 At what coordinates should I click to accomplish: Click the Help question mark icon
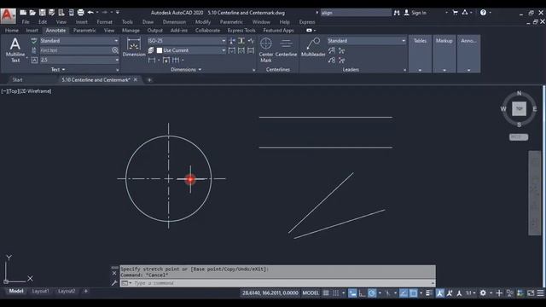(483, 13)
